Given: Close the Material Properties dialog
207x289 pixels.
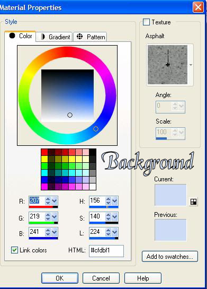Looking at the screenshot, I should [x=198, y=7].
